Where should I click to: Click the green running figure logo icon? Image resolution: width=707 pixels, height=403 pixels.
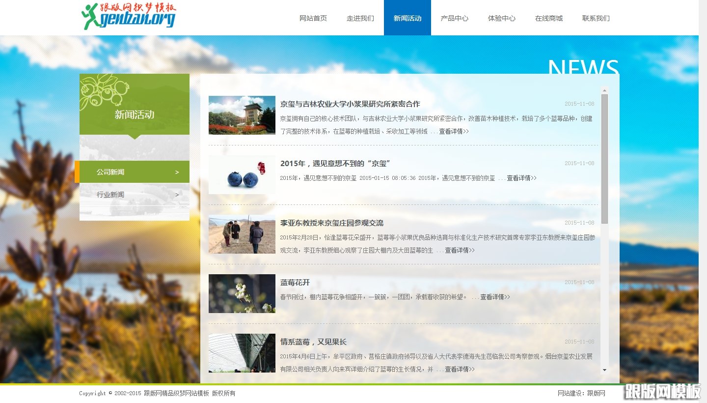90,16
